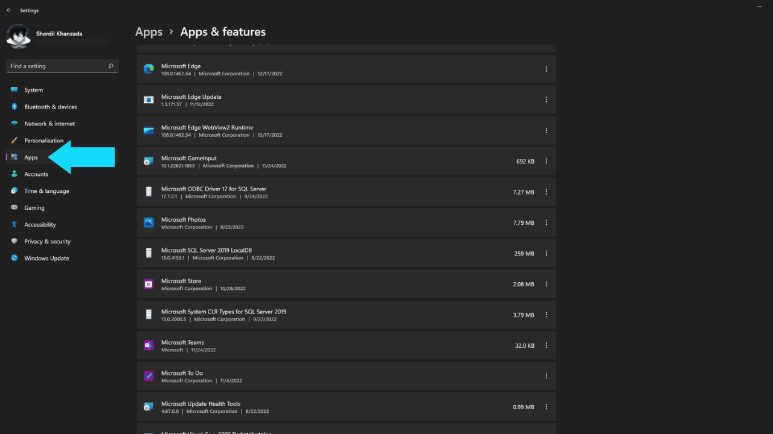This screenshot has width=773, height=434.
Task: Click the Windows Update sync icon
Action: pyautogui.click(x=14, y=259)
